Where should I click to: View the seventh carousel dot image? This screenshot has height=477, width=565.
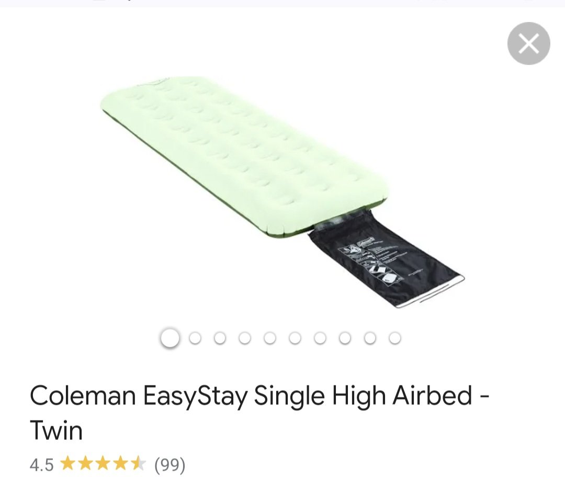pyautogui.click(x=320, y=338)
